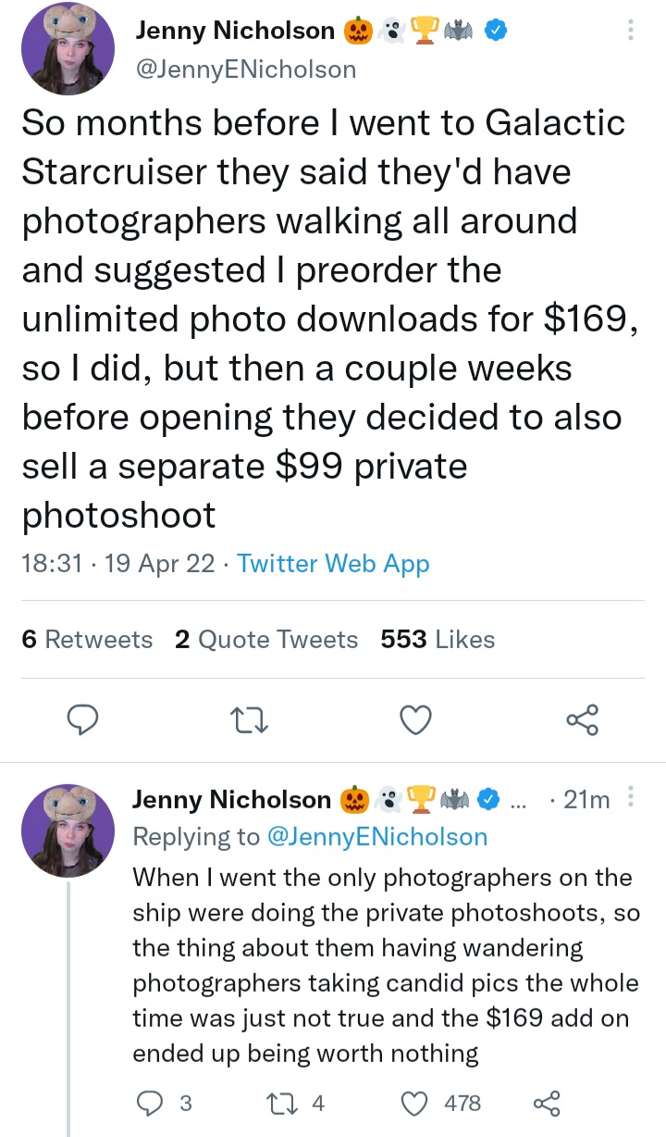
Task: Reply to the second tweet with 3 replies
Action: point(163,1103)
